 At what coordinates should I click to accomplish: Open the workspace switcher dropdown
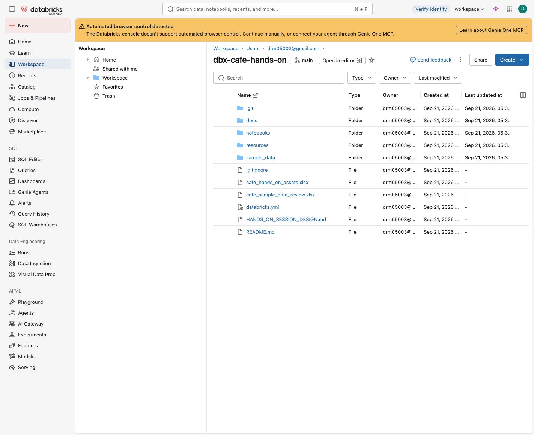pos(469,9)
